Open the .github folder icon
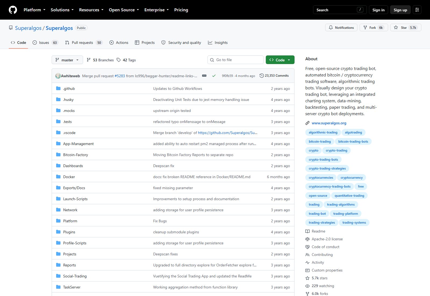The height and width of the screenshot is (296, 430). (x=58, y=88)
